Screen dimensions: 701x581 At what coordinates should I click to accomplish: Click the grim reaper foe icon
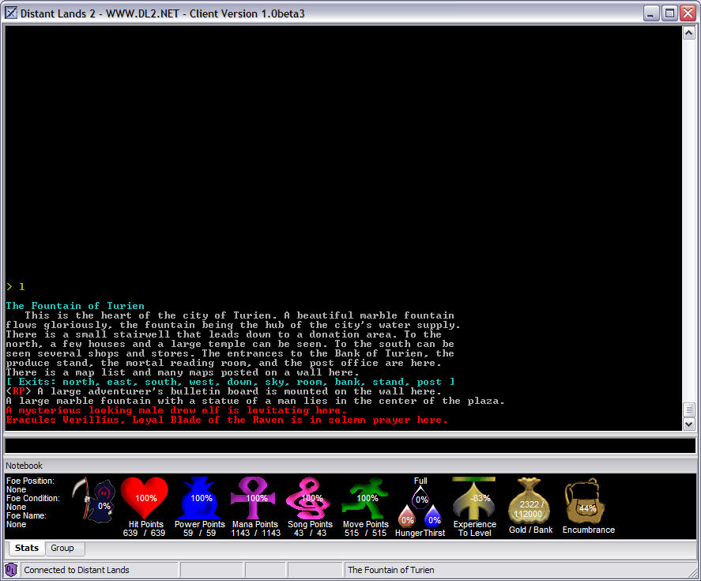(94, 500)
